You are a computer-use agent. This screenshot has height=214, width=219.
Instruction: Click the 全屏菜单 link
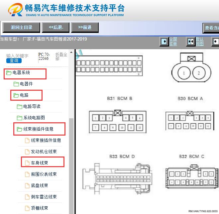(173, 42)
